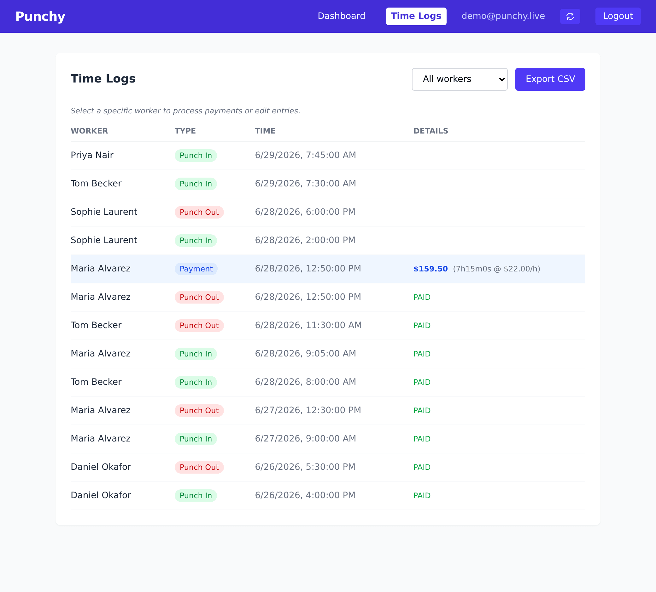Click Punch In badge for Priya Nair
This screenshot has height=592, width=656.
tap(196, 155)
